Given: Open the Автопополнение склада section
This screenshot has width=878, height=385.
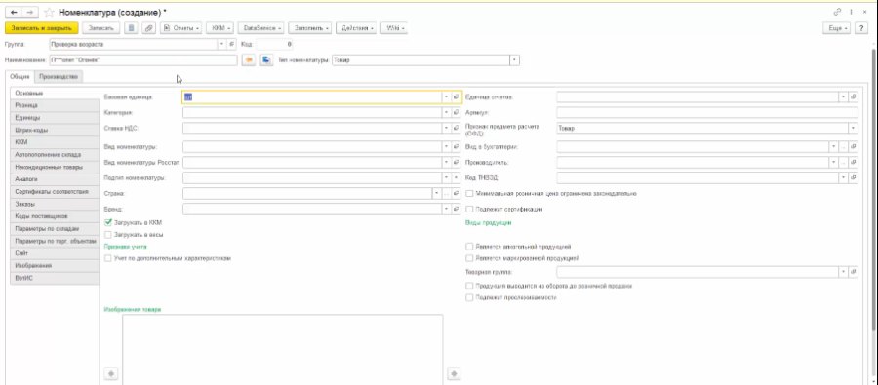Looking at the screenshot, I should 55,154.
